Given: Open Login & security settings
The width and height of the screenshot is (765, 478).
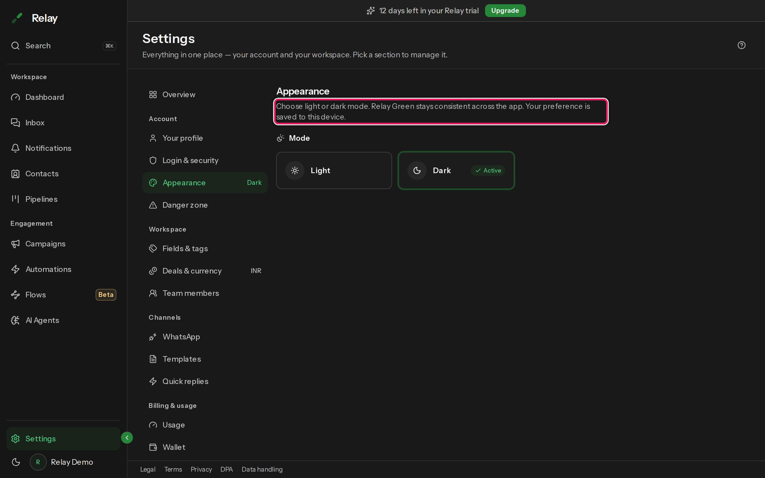Looking at the screenshot, I should click(x=205, y=160).
